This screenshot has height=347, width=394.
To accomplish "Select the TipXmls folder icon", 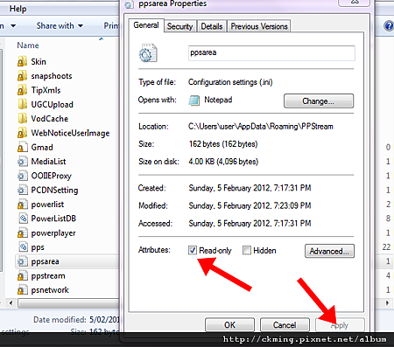I will click(22, 90).
